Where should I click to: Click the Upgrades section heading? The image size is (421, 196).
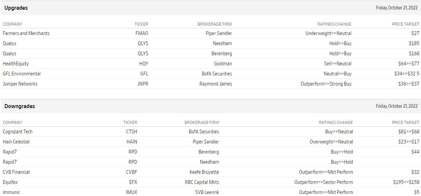click(x=16, y=8)
